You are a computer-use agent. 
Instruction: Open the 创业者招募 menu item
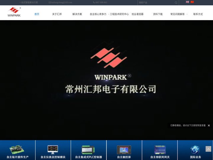[138, 14]
